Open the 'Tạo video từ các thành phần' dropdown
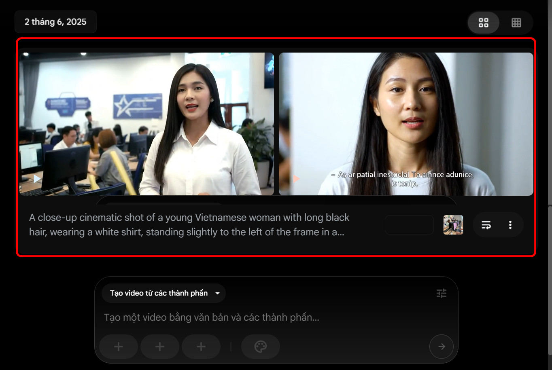The height and width of the screenshot is (370, 552). [x=159, y=293]
